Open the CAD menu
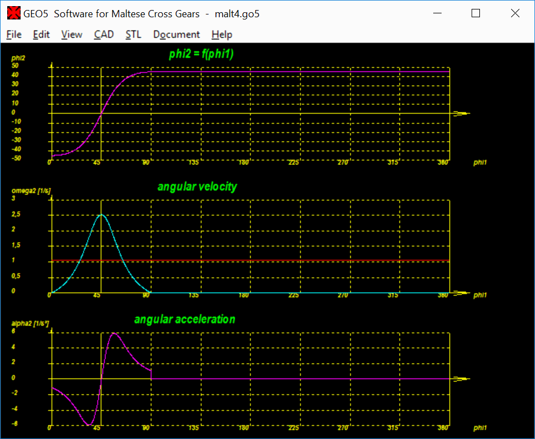Image resolution: width=535 pixels, height=439 pixels. pyautogui.click(x=104, y=34)
